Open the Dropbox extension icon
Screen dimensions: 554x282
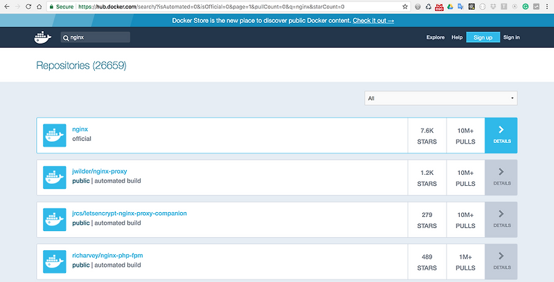pos(493,7)
